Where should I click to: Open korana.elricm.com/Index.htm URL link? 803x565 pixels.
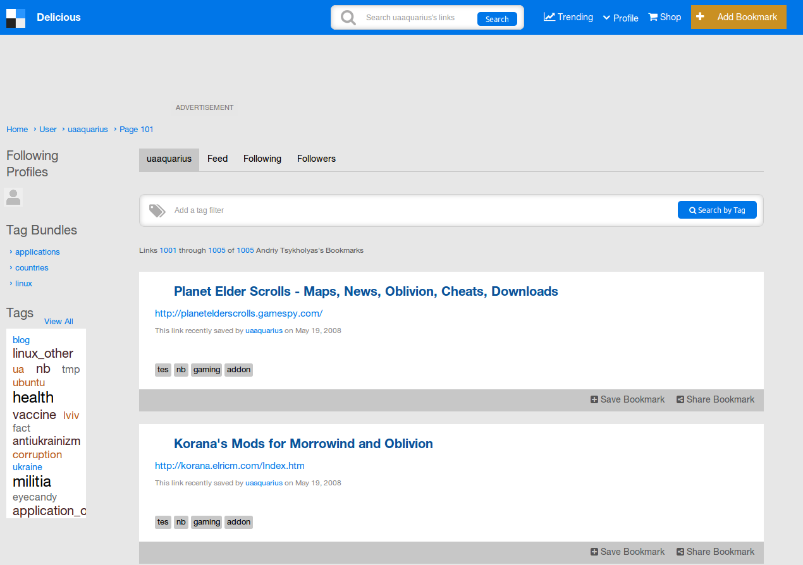[230, 466]
